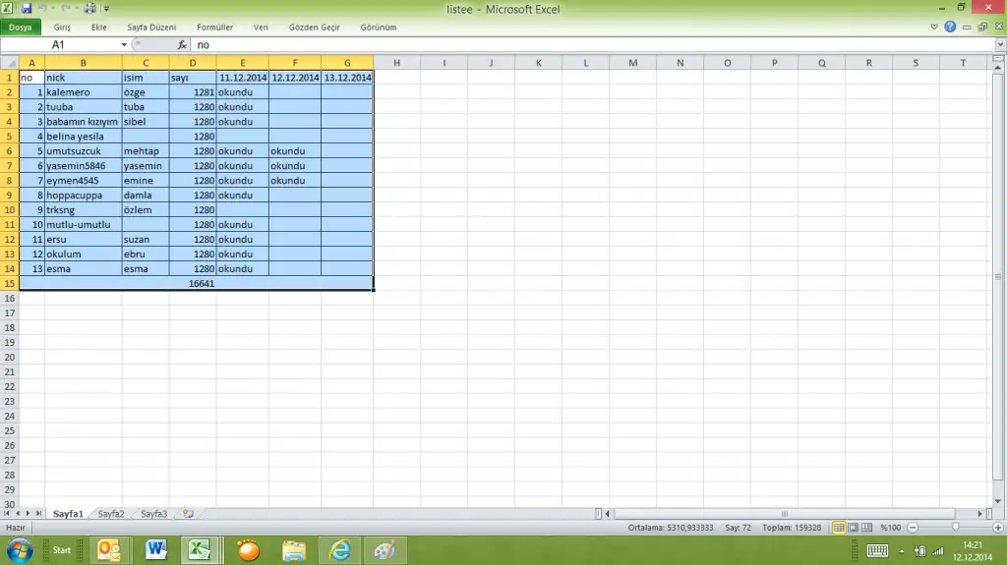The width and height of the screenshot is (1007, 565).
Task: Click the Save icon in quick access toolbar
Action: tap(27, 8)
